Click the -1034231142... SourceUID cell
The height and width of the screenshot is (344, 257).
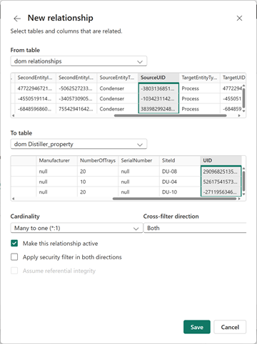pos(158,99)
